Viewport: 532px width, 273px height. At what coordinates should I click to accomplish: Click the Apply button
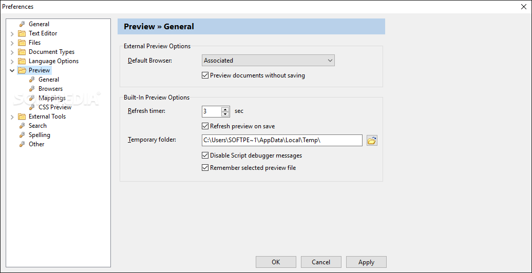tap(367, 262)
